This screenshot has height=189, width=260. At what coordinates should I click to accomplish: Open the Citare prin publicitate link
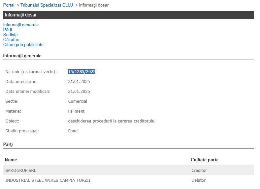[23, 45]
